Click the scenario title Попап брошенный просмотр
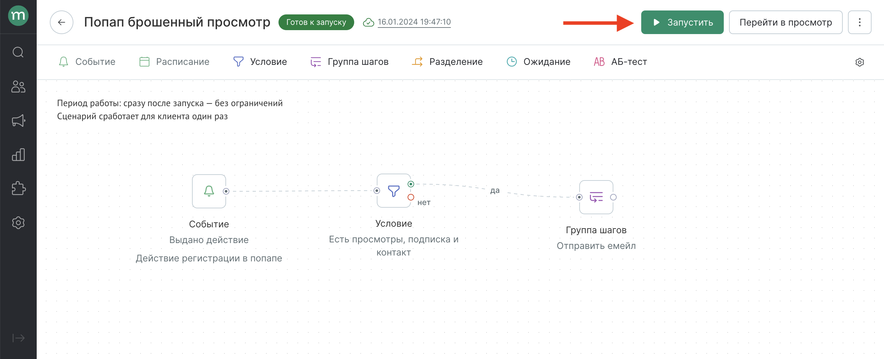 177,22
